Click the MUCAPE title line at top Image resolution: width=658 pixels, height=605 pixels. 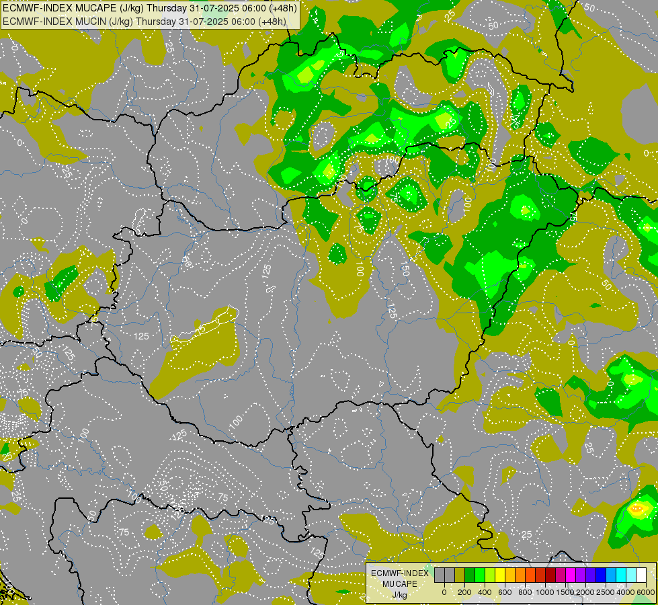[x=150, y=8]
